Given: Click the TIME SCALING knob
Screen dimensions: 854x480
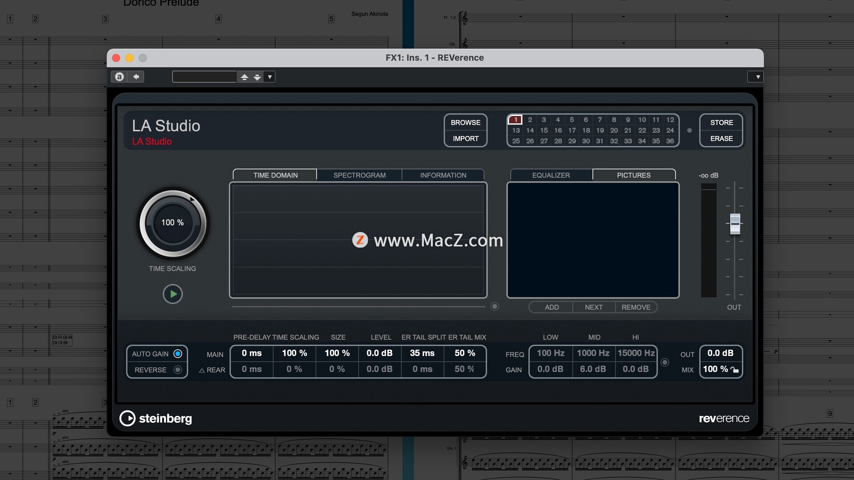Looking at the screenshot, I should point(173,223).
